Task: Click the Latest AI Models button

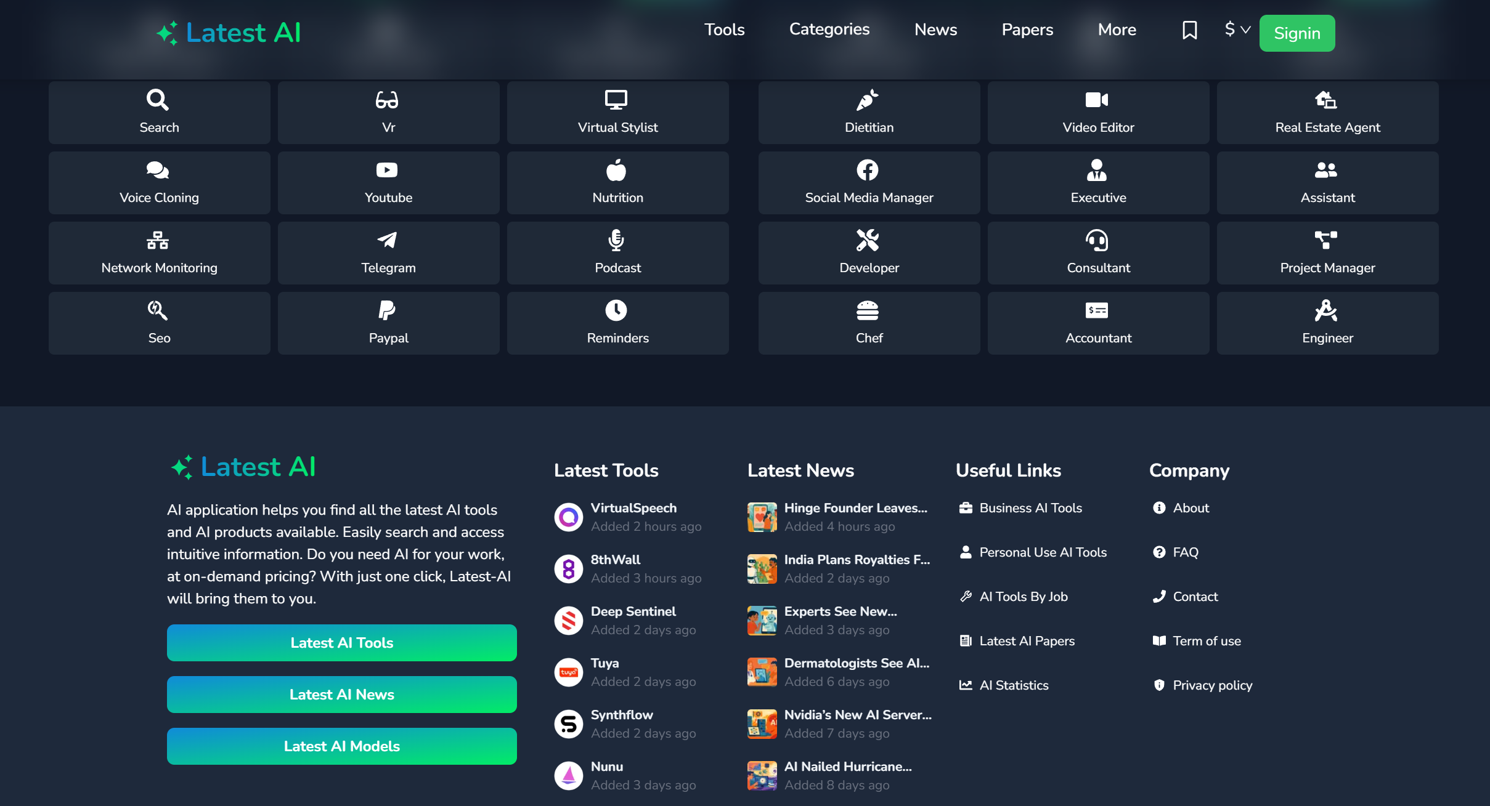Action: (x=342, y=746)
